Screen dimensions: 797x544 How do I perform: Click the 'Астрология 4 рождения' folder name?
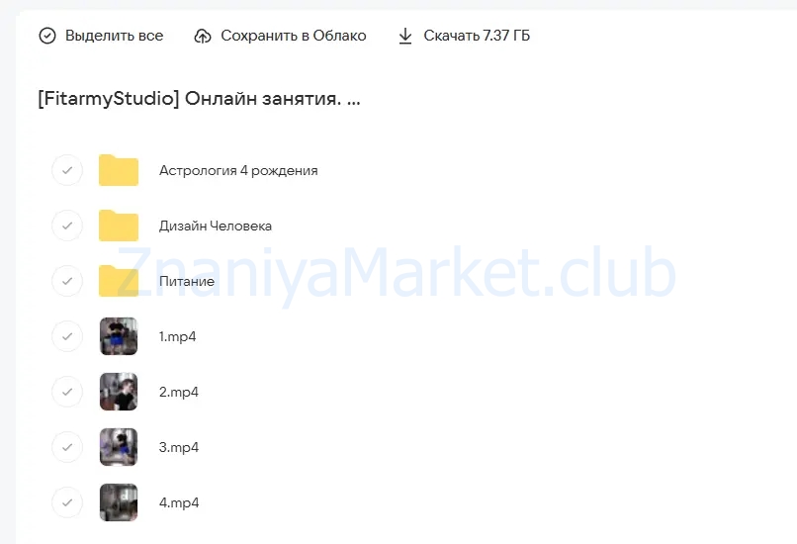238,171
